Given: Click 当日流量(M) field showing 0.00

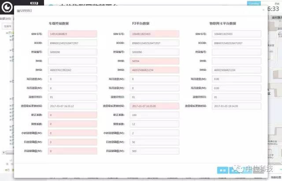Looking at the screenshot, I should (x=237, y=79).
